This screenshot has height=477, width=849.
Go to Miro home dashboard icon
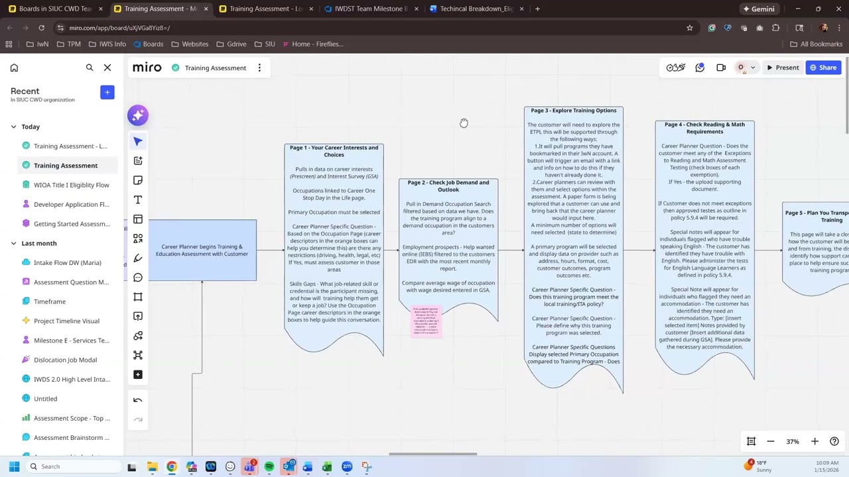click(x=14, y=68)
